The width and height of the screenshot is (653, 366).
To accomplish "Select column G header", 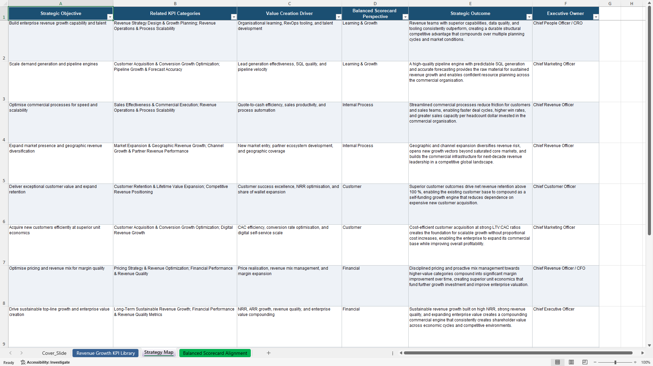I will 610,3.
